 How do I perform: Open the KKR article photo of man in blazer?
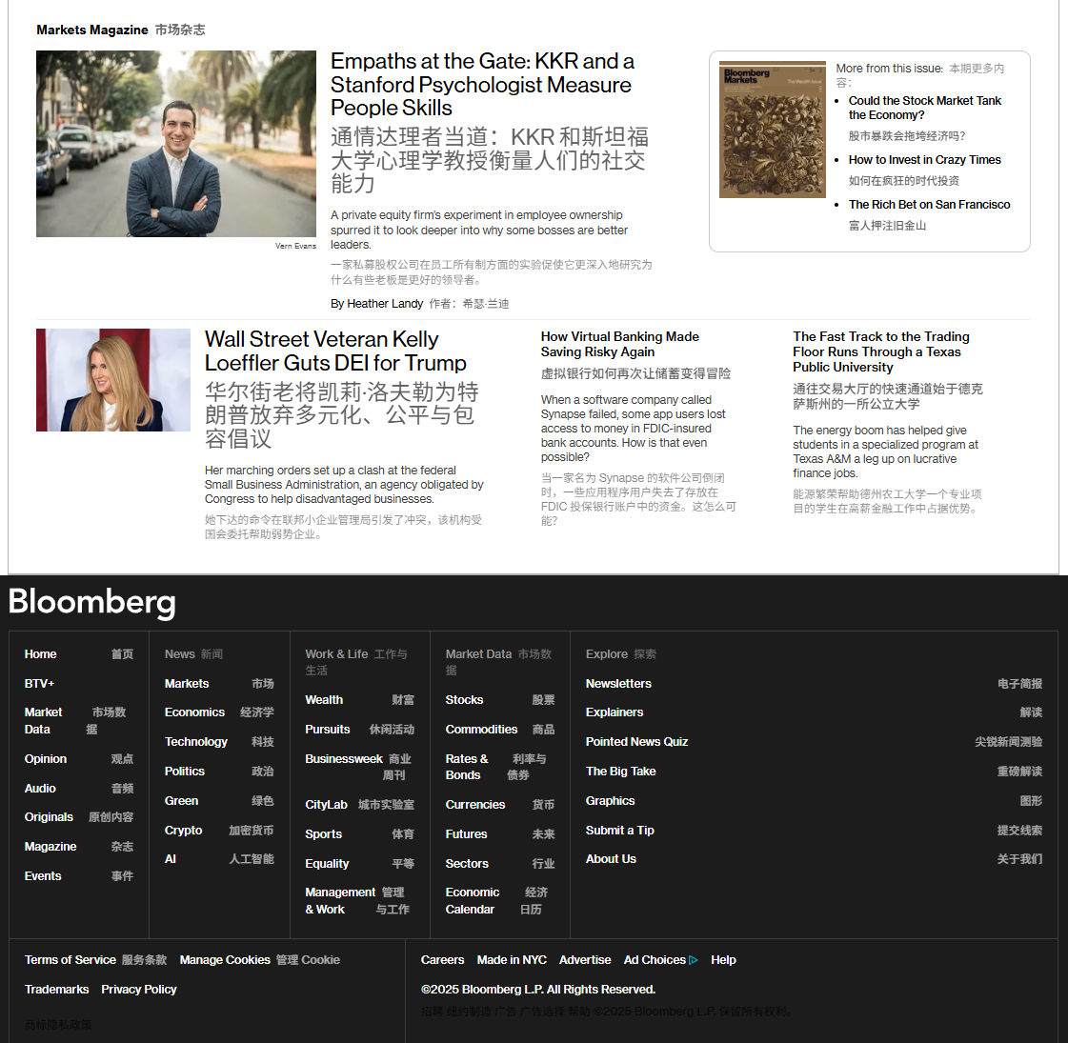pos(175,144)
